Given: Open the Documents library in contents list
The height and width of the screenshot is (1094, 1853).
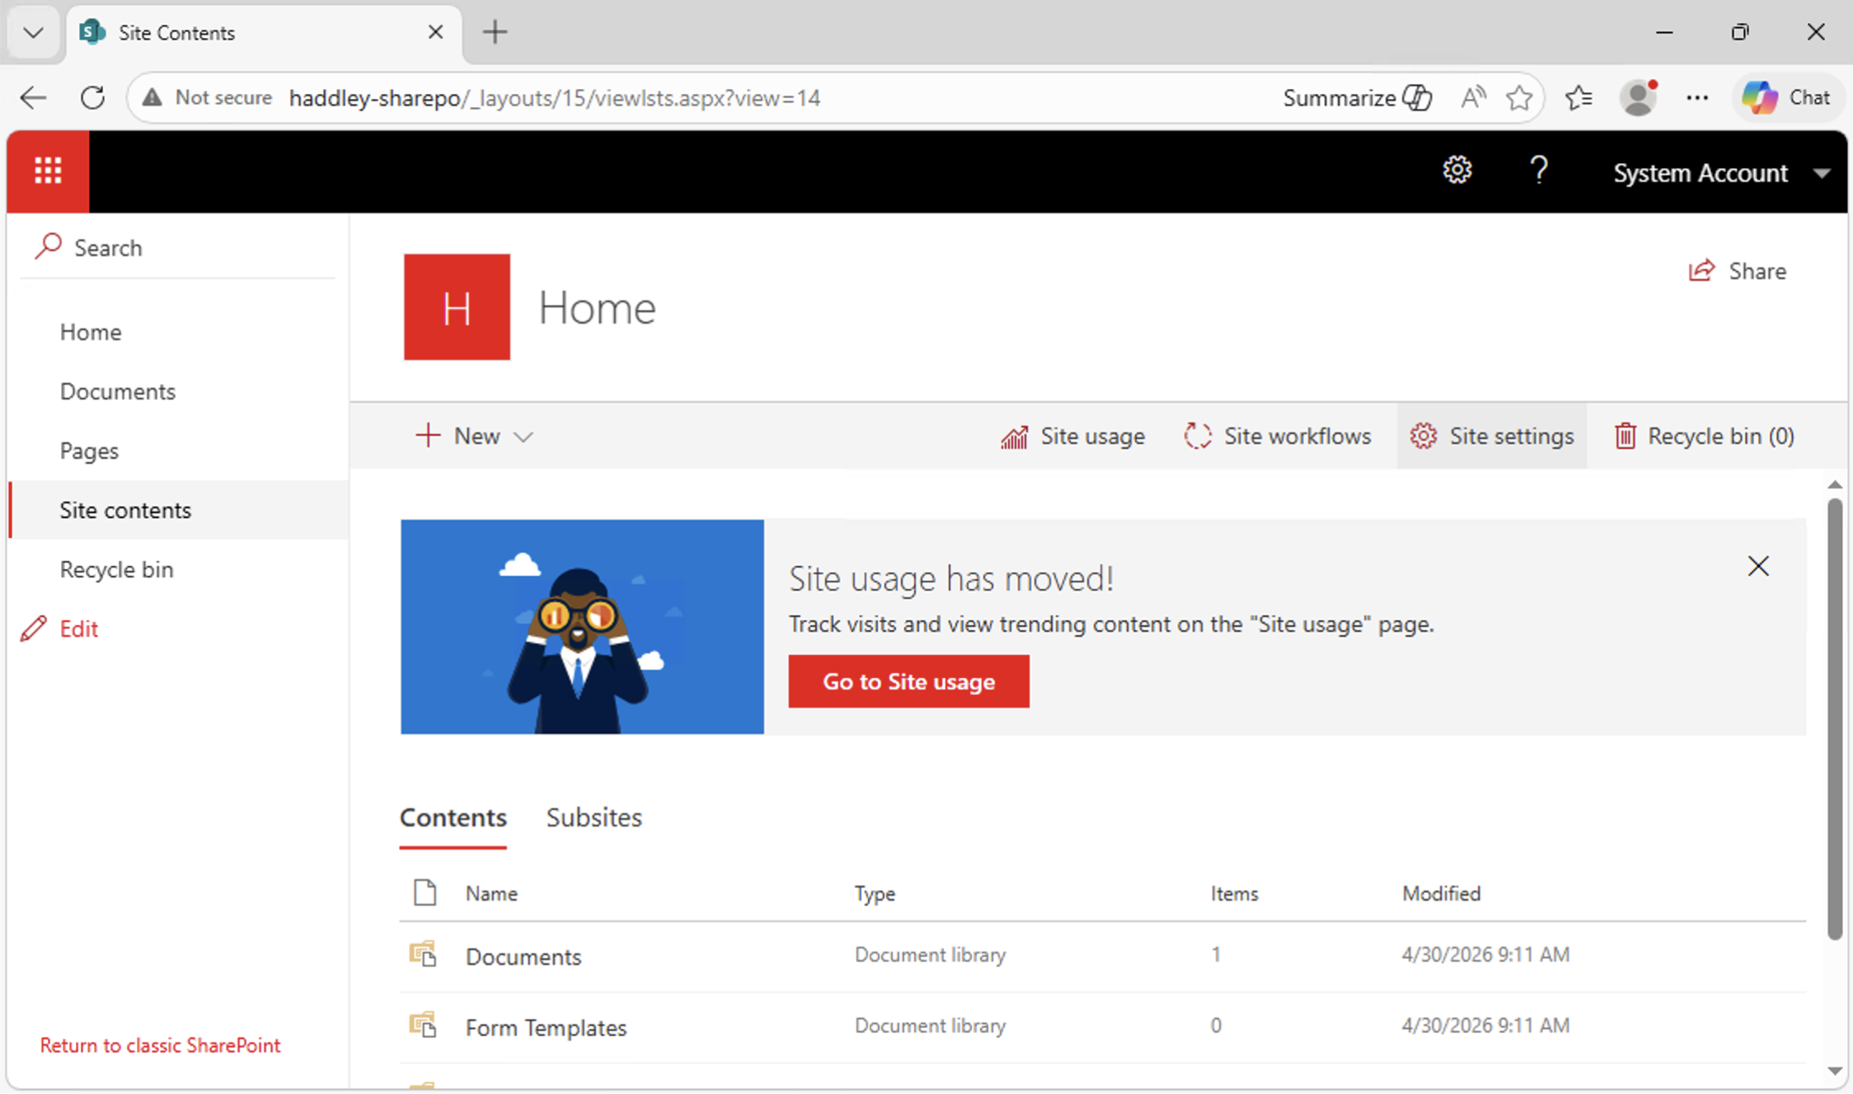Looking at the screenshot, I should (x=523, y=956).
